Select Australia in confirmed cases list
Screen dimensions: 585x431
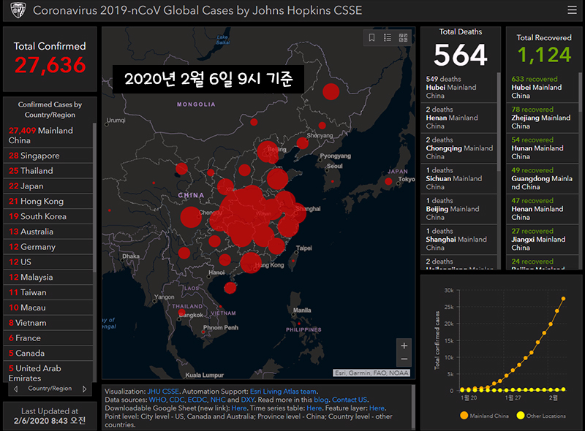pyautogui.click(x=48, y=232)
